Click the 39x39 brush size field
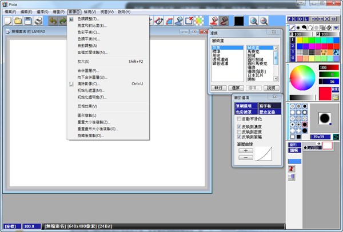The image size is (343, 232). pos(320,137)
